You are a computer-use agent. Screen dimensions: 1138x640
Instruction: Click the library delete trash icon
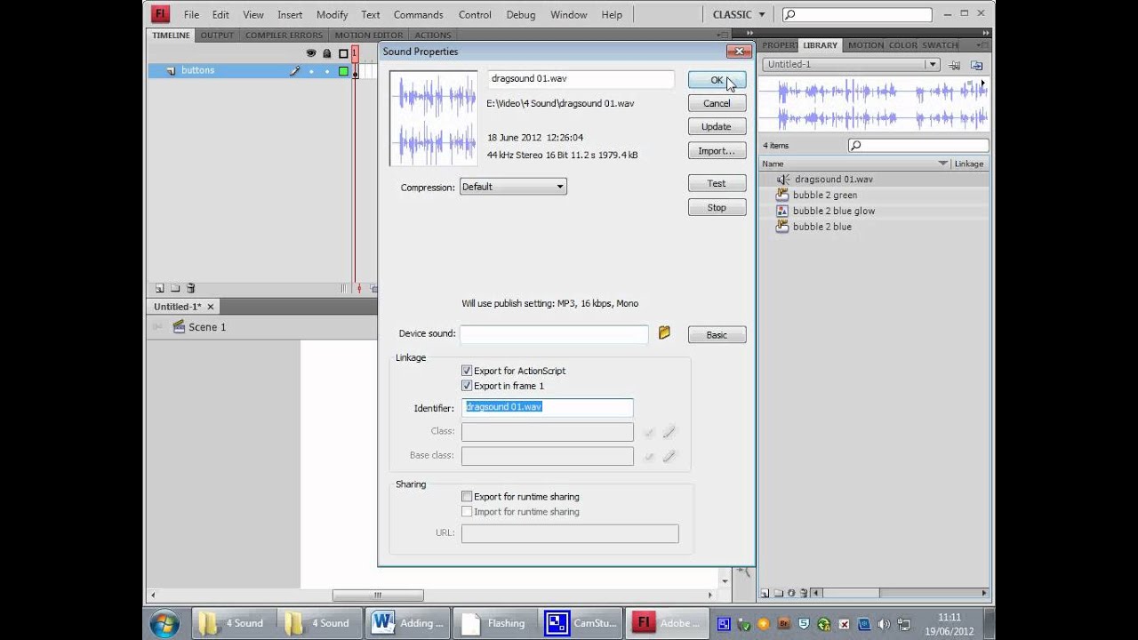804,593
